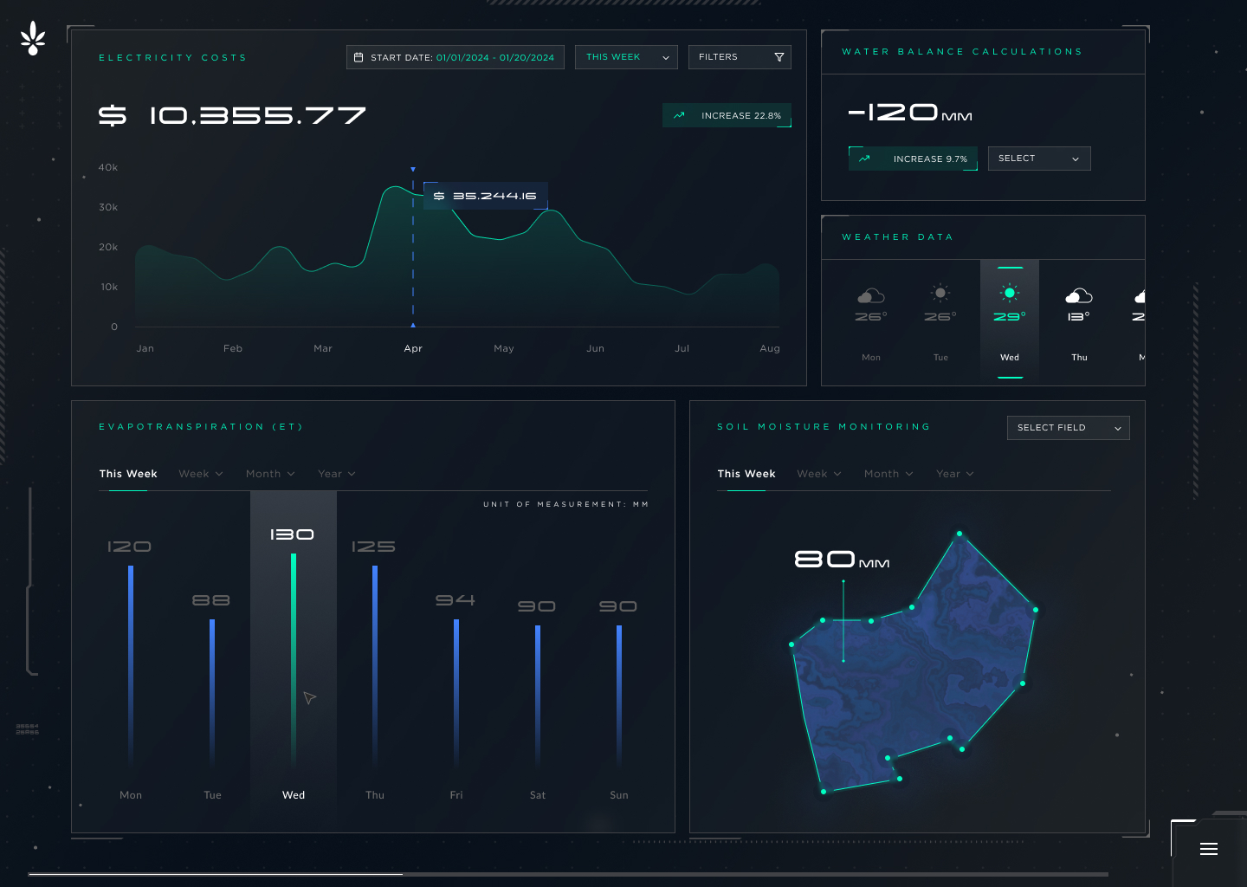This screenshot has width=1247, height=887.
Task: Click the funnel icon in Filters
Action: coord(779,57)
